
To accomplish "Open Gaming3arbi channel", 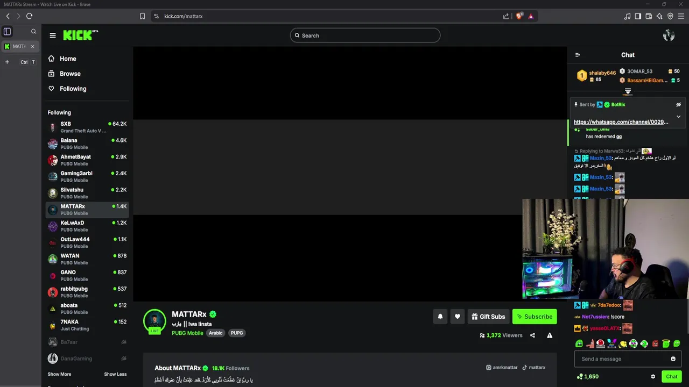I will pos(87,177).
